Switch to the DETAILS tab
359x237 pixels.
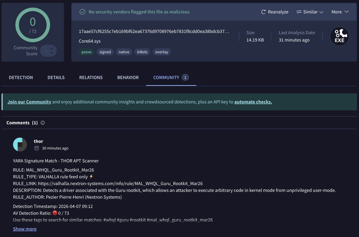pyautogui.click(x=56, y=77)
